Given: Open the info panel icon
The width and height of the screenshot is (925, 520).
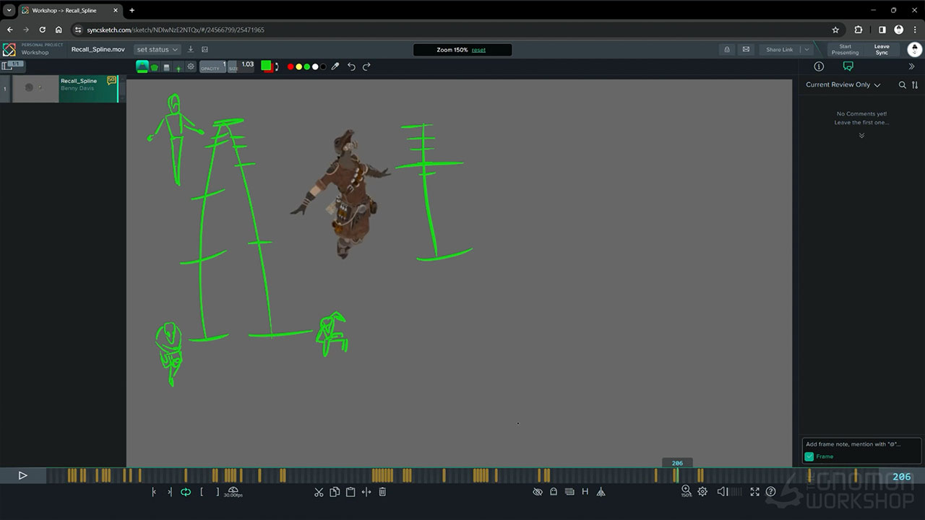Looking at the screenshot, I should click(x=819, y=66).
